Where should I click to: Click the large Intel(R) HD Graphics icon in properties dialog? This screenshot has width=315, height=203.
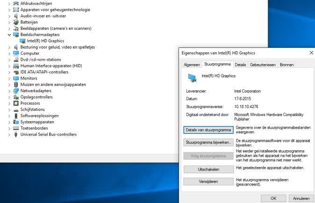192,78
